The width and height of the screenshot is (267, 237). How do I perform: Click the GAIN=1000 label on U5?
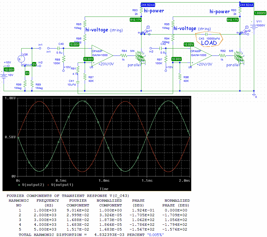pos(100,55)
